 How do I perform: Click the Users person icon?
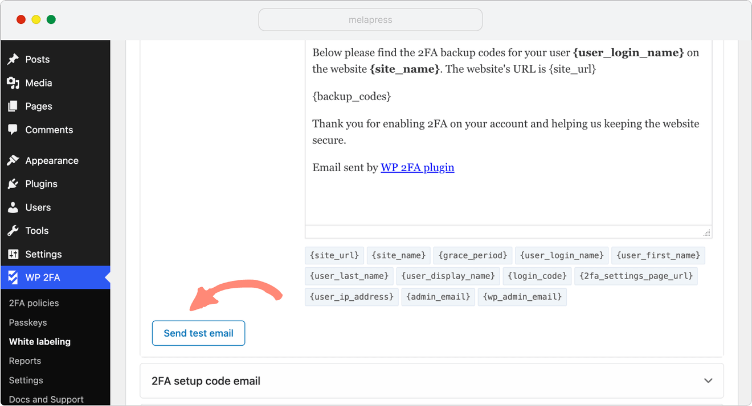[13, 208]
